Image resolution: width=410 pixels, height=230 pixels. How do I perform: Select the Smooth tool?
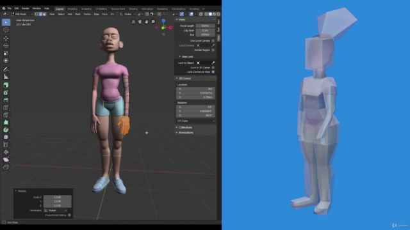(6, 137)
